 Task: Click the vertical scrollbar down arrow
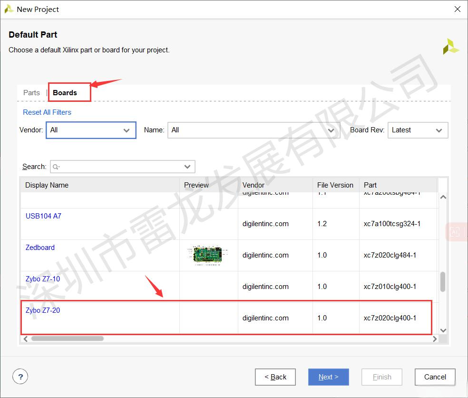point(443,330)
